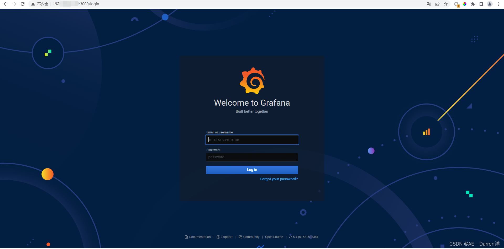The width and height of the screenshot is (504, 249).
Task: Open the side panel icon in browser toolbar
Action: coord(481,4)
